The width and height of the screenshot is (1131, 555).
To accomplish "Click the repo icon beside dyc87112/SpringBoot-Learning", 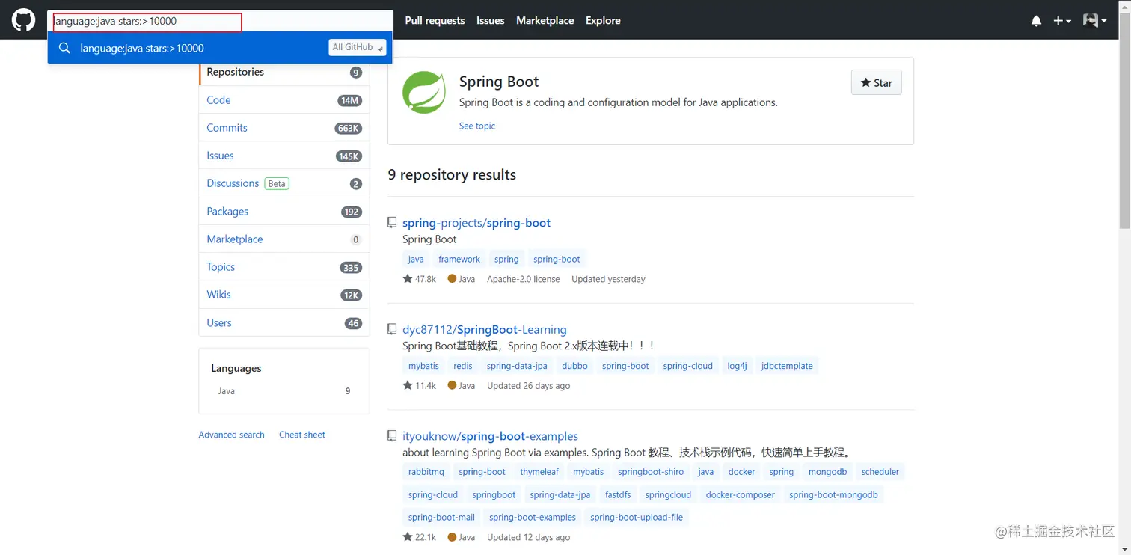I will pyautogui.click(x=392, y=329).
